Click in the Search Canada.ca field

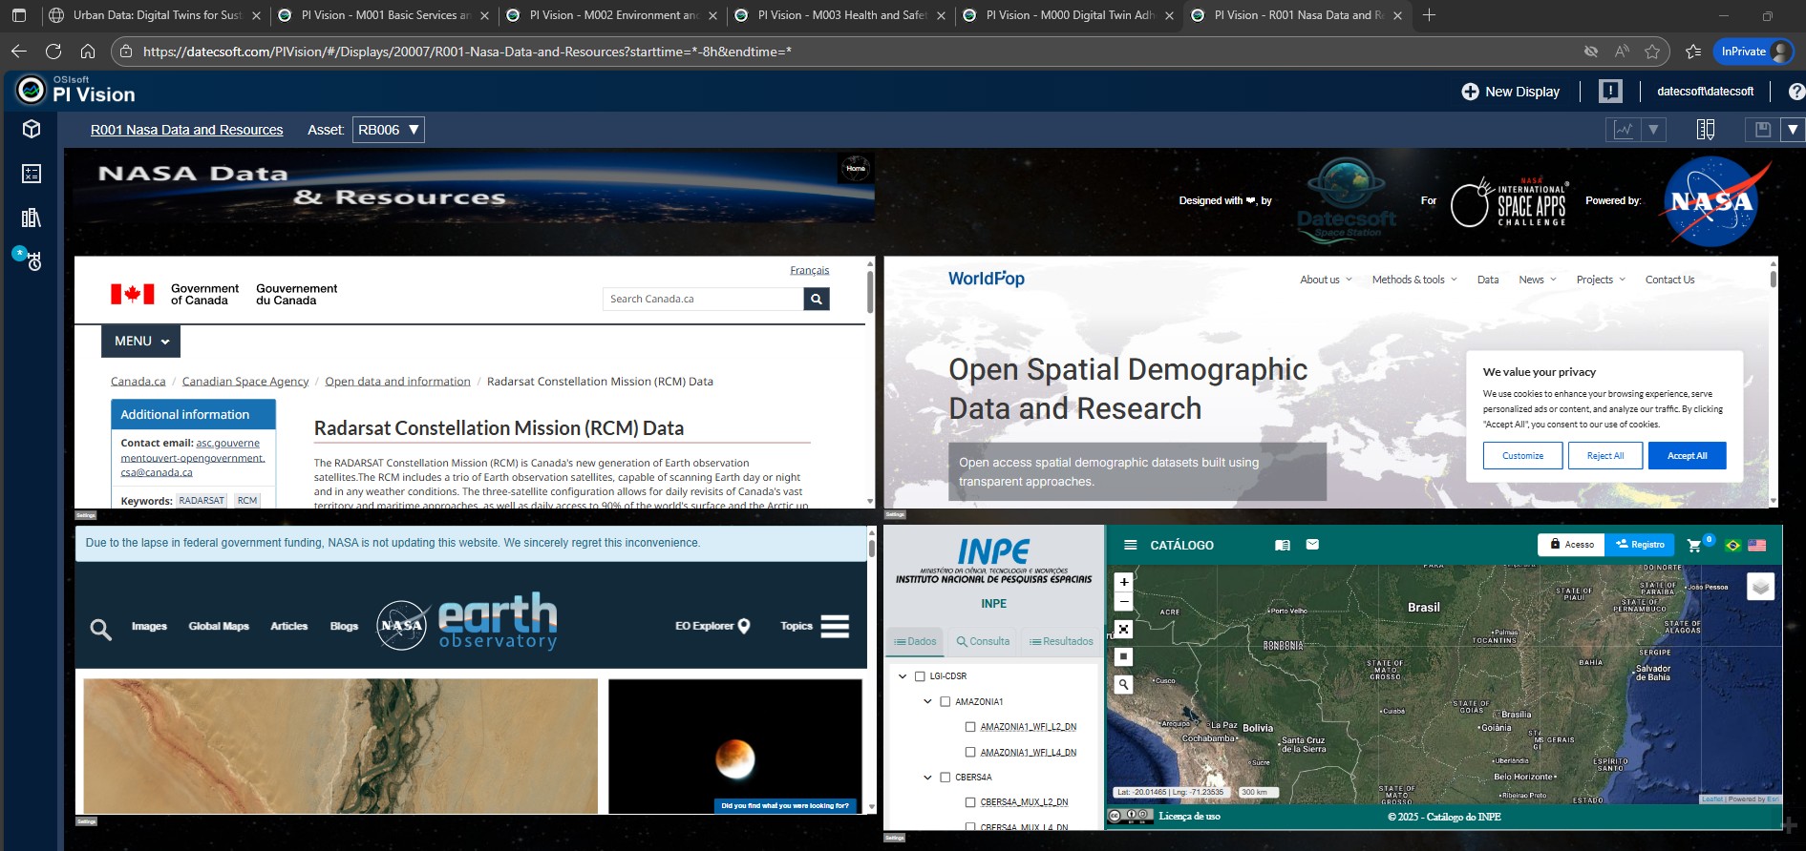point(703,299)
